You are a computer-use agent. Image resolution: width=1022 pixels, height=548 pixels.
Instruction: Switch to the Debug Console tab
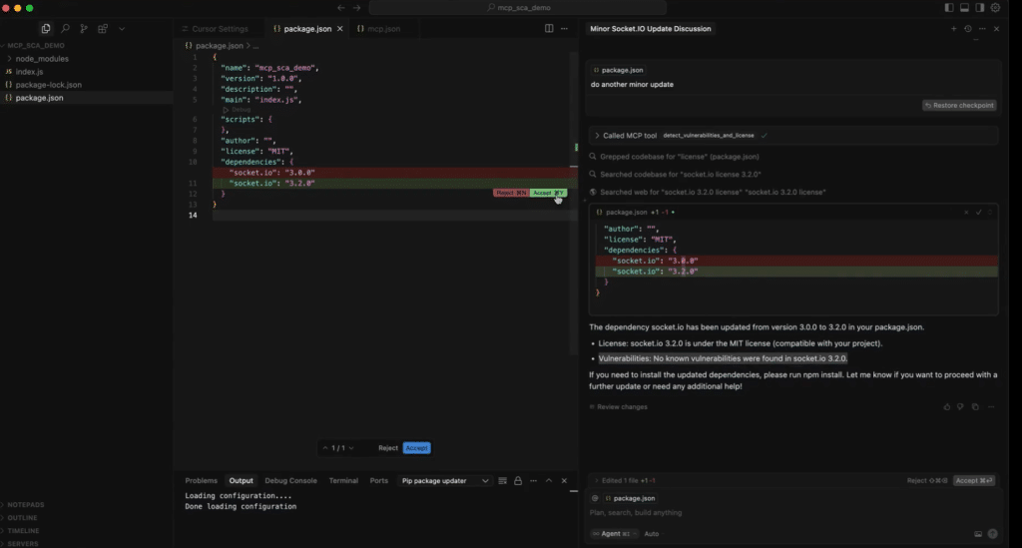290,481
